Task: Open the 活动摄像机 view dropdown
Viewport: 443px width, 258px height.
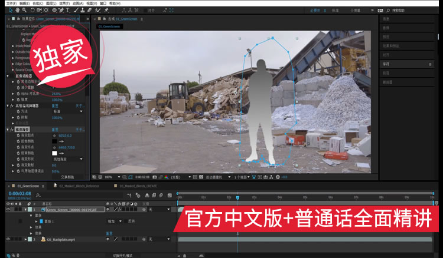Action: click(218, 177)
